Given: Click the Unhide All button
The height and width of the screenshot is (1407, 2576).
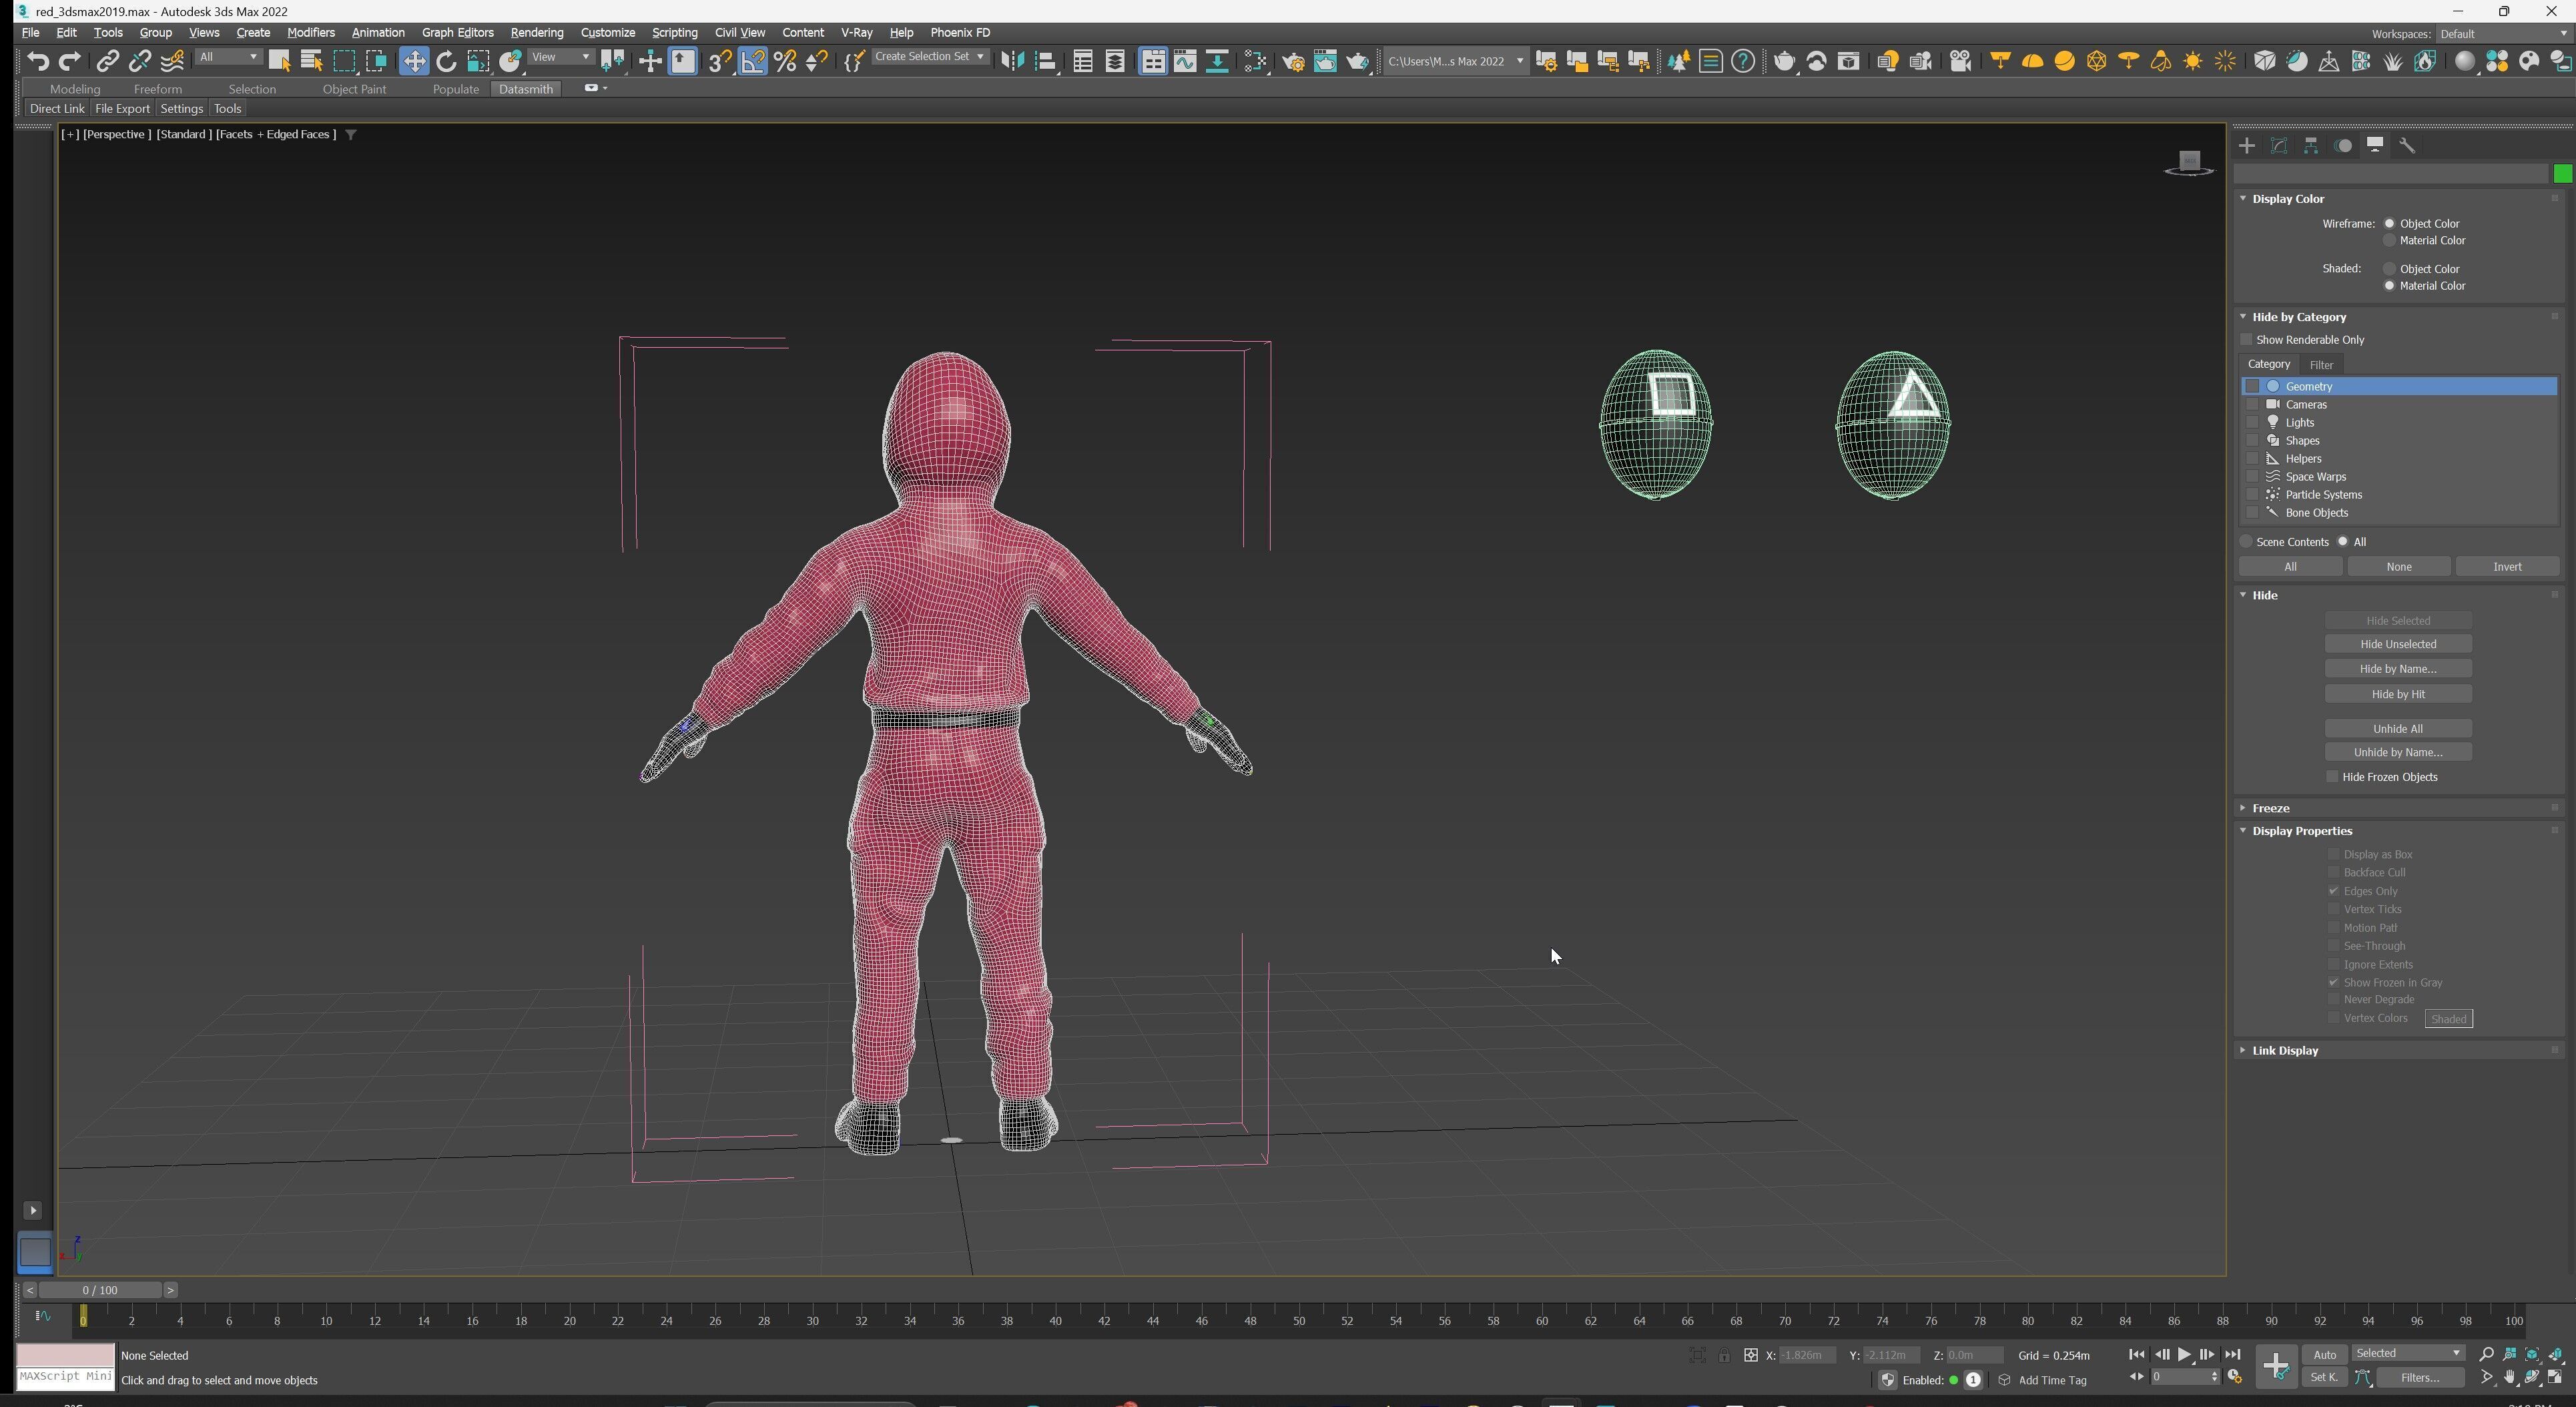Looking at the screenshot, I should 2397,729.
